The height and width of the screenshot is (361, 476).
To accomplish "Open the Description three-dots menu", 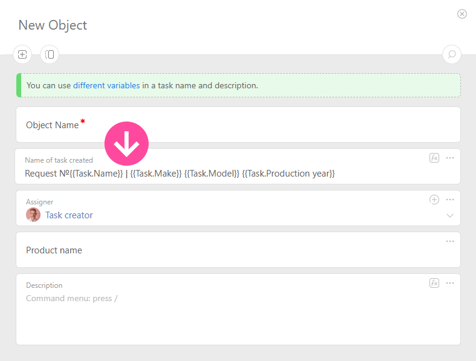I will pos(450,283).
